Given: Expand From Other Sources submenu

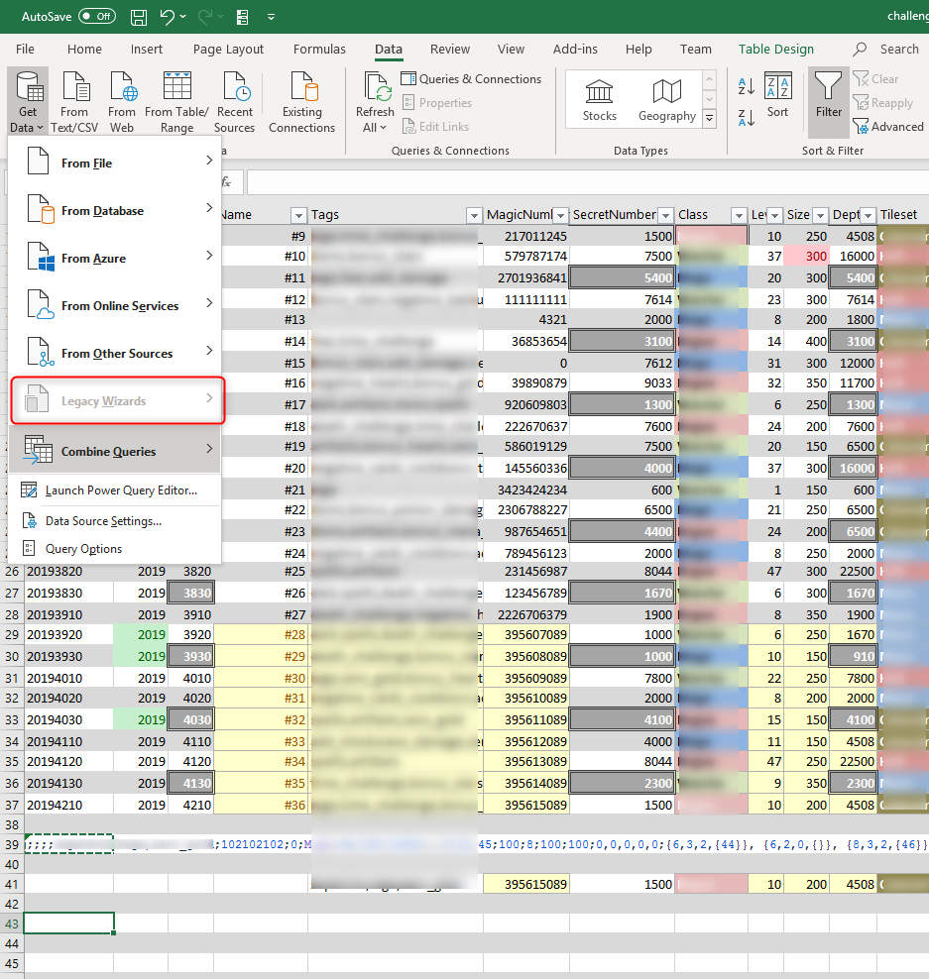Looking at the screenshot, I should (116, 353).
